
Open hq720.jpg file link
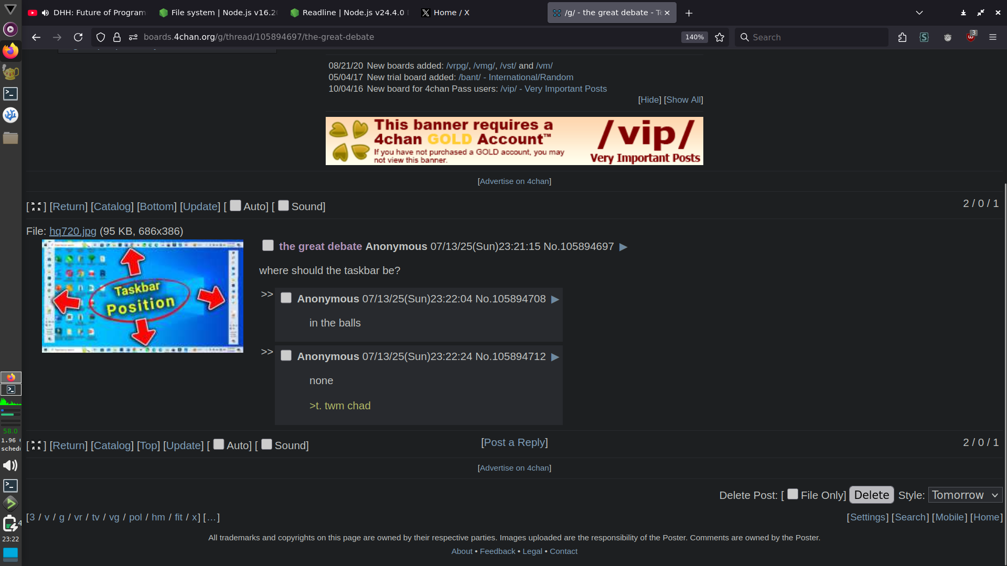click(73, 231)
